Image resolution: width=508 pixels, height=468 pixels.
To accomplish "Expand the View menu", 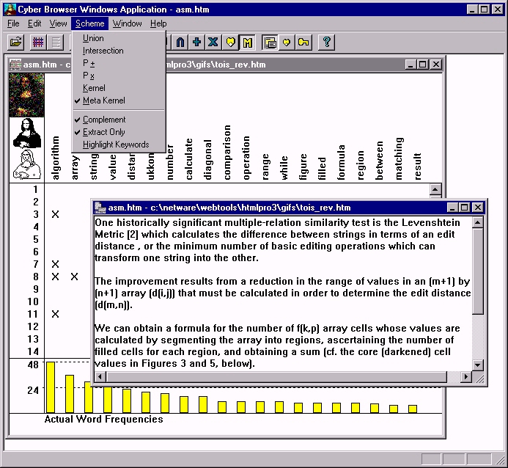I will 58,23.
